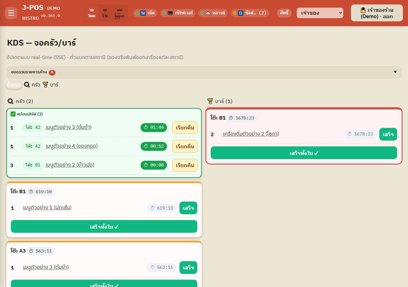Image resolution: width=408 pixels, height=287 pixels.
Task: Switch language to MM (Myanmar)
Action: (x=120, y=13)
